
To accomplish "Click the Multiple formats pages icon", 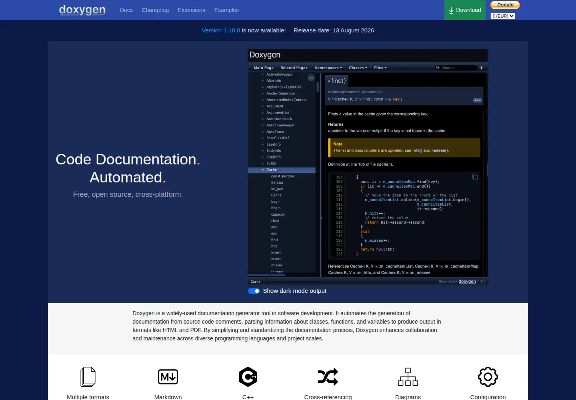I will (x=88, y=377).
